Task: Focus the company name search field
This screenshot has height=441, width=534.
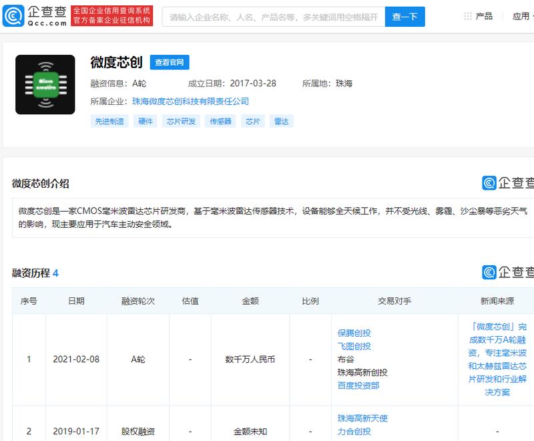Action: tap(274, 17)
